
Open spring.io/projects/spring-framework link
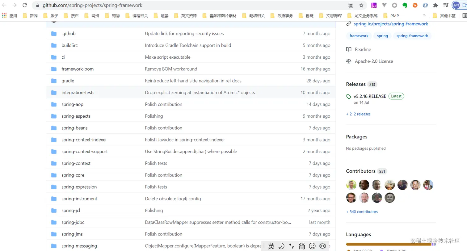[x=391, y=24]
